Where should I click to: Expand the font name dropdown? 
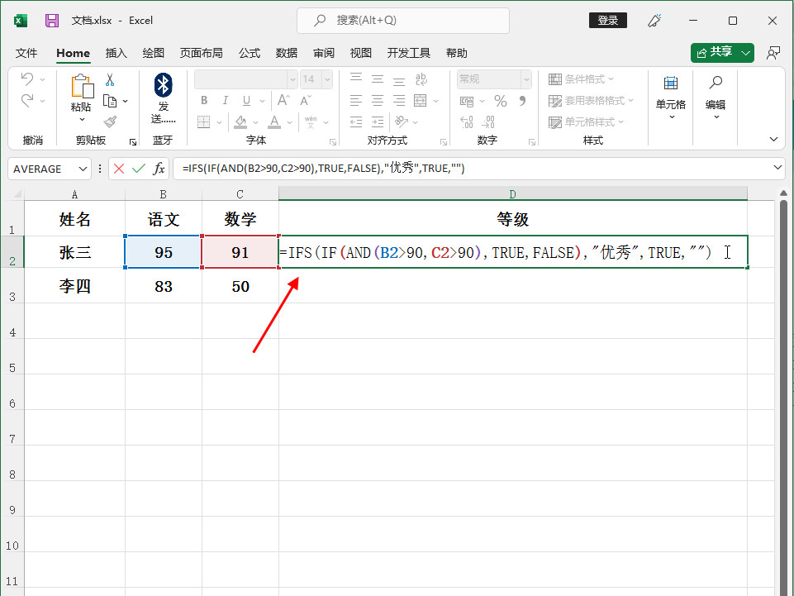[292, 79]
